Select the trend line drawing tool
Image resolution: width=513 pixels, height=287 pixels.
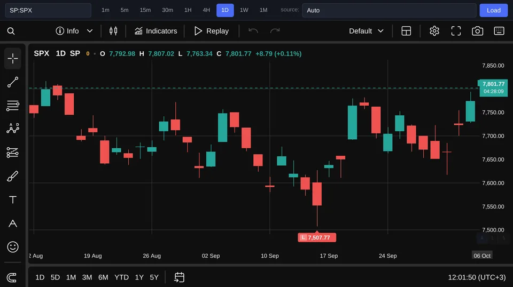(13, 82)
